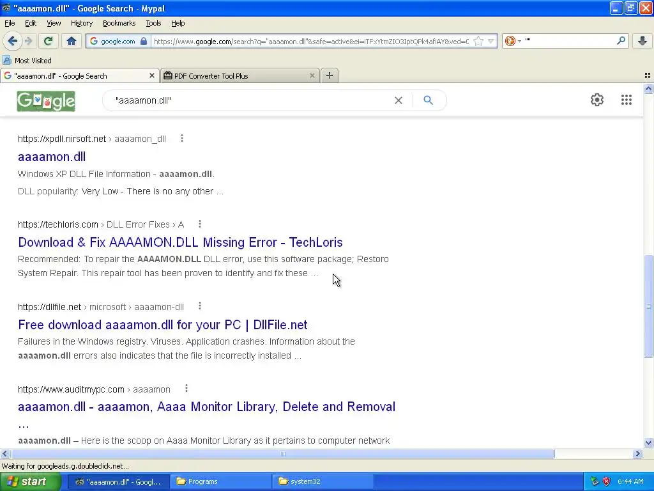The height and width of the screenshot is (491, 654).
Task: Click the network tray icon
Action: click(595, 481)
